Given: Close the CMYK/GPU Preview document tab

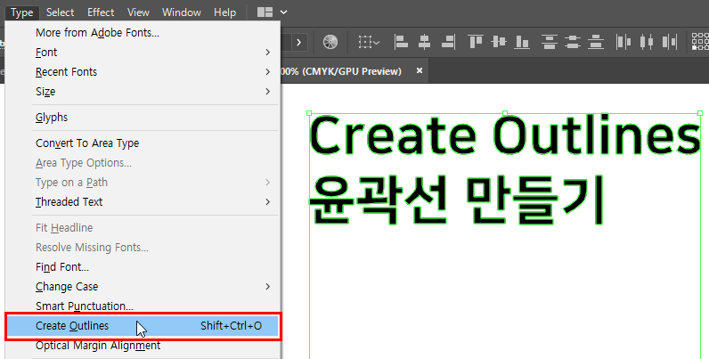Looking at the screenshot, I should click(420, 70).
